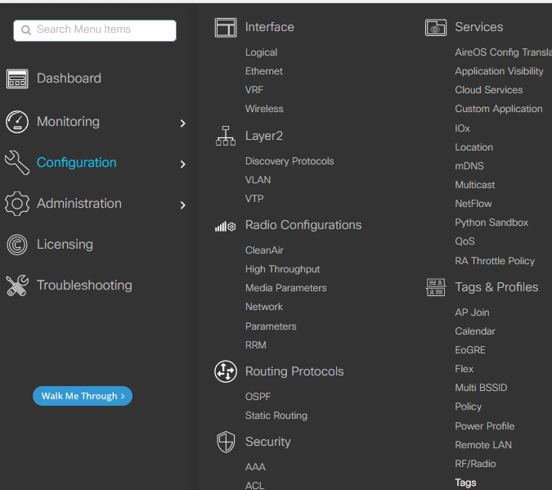
Task: Open the VTP link
Action: [254, 199]
